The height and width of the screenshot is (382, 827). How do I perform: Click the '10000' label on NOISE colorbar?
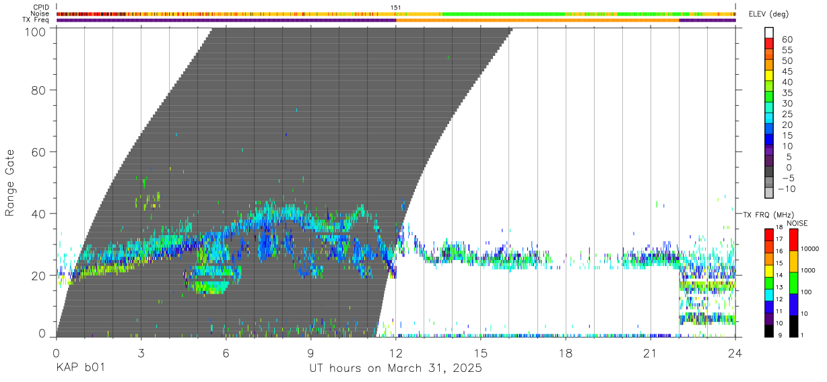811,249
